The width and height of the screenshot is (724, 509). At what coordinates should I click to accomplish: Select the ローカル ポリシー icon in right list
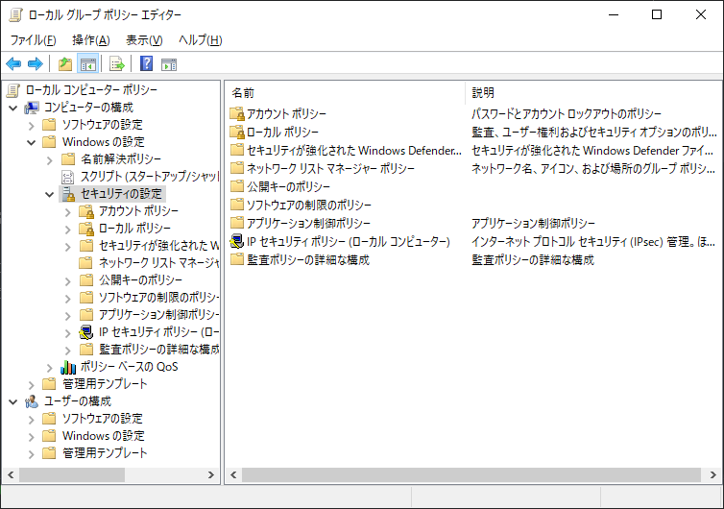[x=237, y=133]
